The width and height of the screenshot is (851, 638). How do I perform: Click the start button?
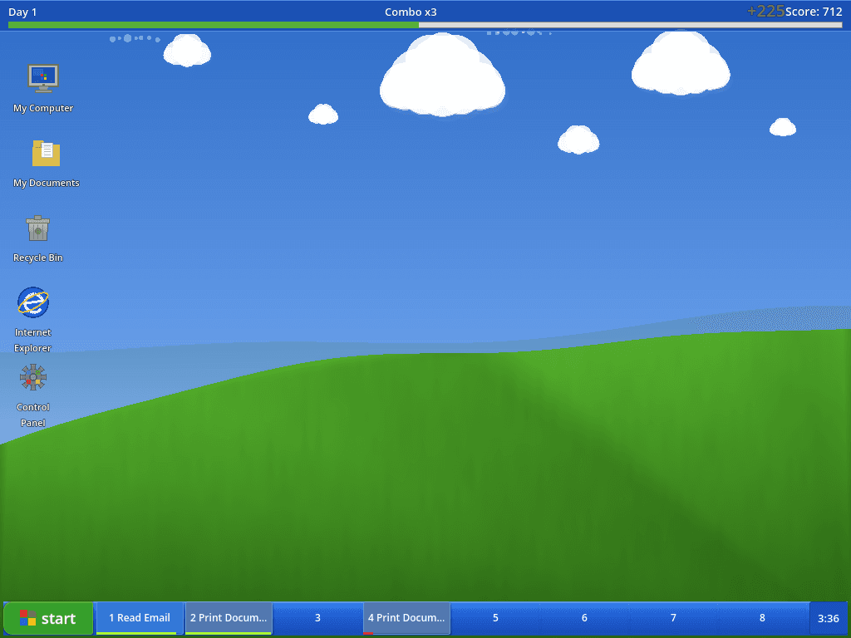point(48,618)
